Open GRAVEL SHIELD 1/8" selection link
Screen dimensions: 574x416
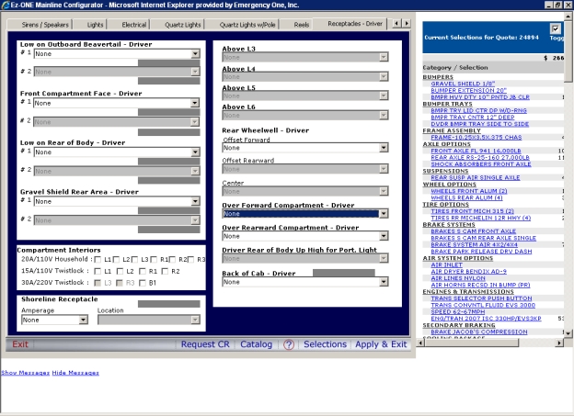[463, 84]
